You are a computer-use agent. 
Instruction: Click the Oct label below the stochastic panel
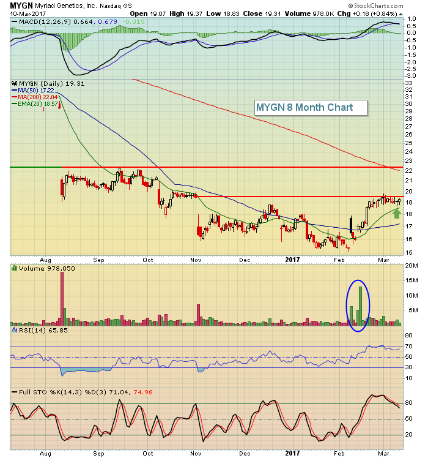coord(147,453)
